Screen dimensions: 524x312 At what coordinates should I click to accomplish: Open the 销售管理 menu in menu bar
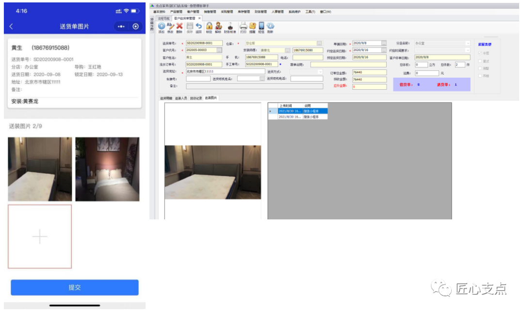point(211,12)
